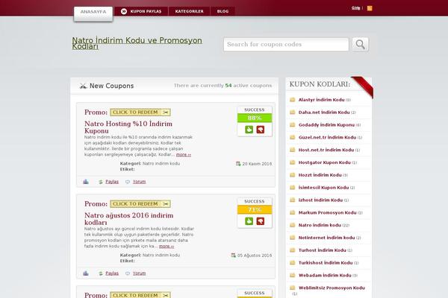The width and height of the screenshot is (448, 298).
Task: Click the search magnifier button
Action: pyautogui.click(x=360, y=44)
